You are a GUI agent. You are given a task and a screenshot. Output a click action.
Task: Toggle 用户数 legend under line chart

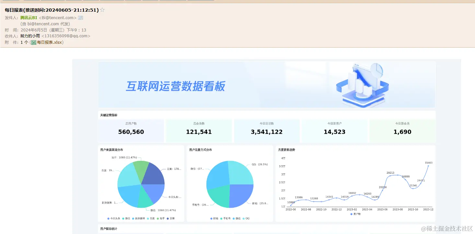tap(355, 214)
